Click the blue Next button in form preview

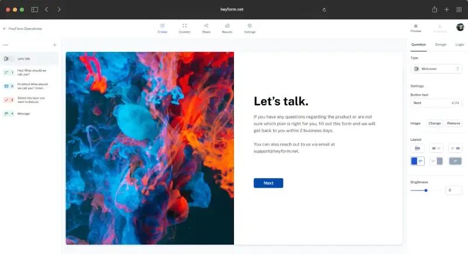tap(269, 183)
